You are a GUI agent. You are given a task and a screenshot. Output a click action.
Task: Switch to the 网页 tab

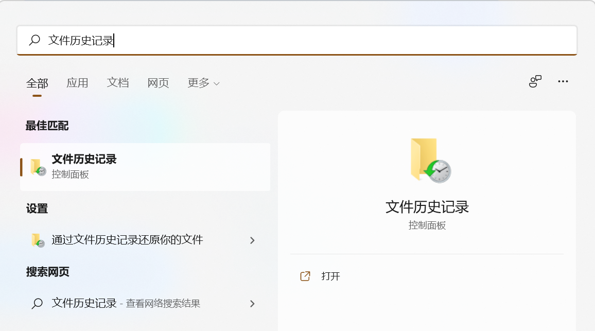point(158,83)
